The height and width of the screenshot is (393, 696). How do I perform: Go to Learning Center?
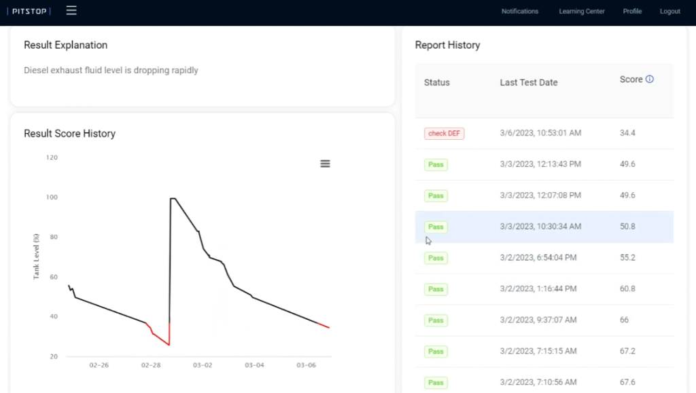(581, 12)
